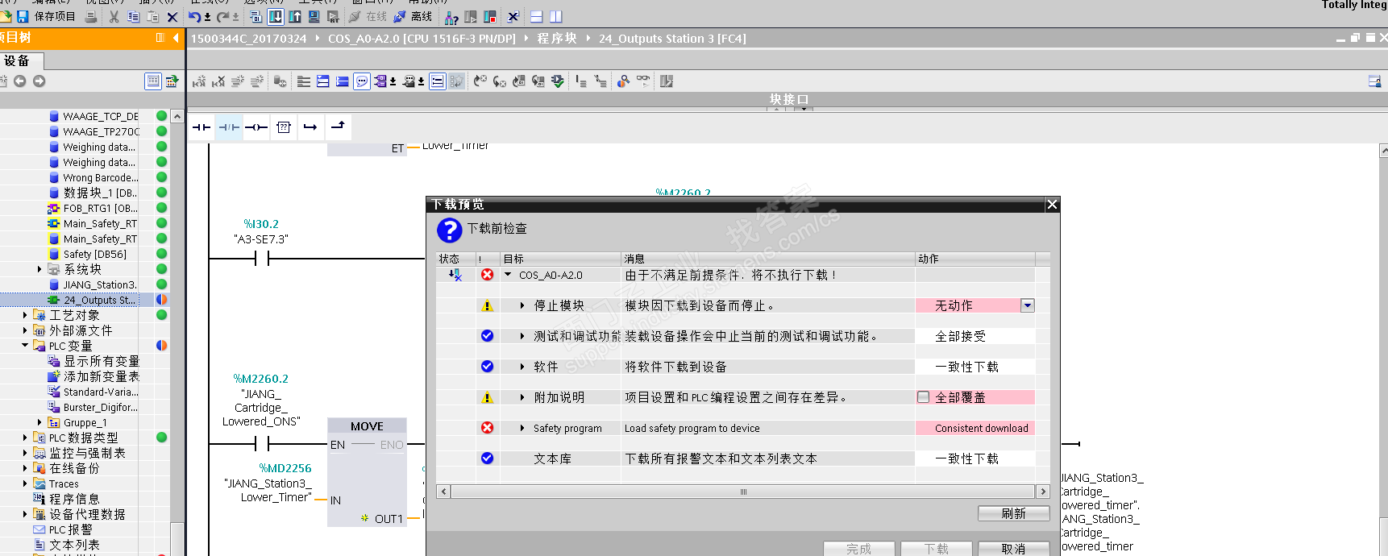
Task: Save the project with 保存项目 button
Action: pyautogui.click(x=46, y=16)
